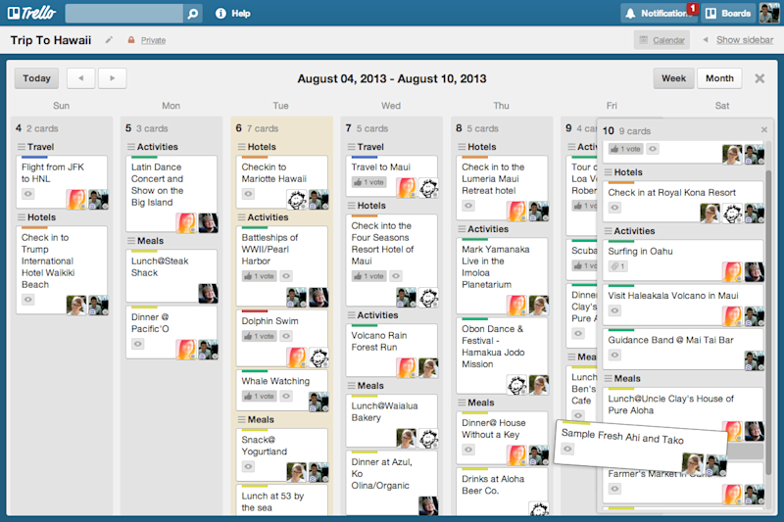Viewport: 784px width, 522px height.
Task: Click 1 vote badge on Four Seasons card
Action: pos(368,276)
